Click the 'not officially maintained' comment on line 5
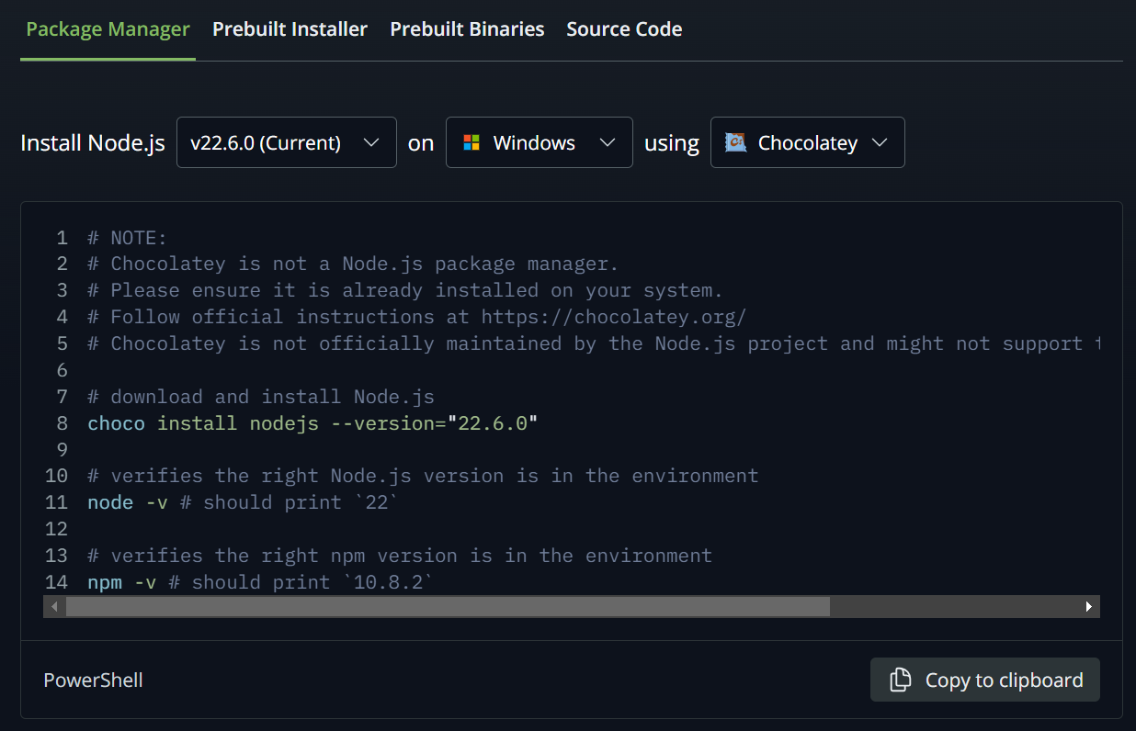The image size is (1136, 731). coord(594,343)
